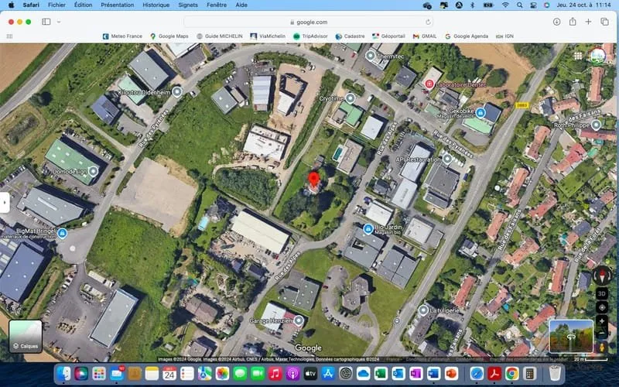Show the Safari tab overview
This screenshot has height=387, width=619.
coord(604,22)
